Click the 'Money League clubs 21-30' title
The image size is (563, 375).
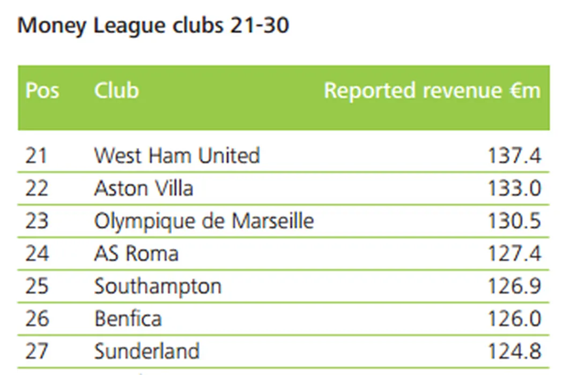click(x=153, y=26)
